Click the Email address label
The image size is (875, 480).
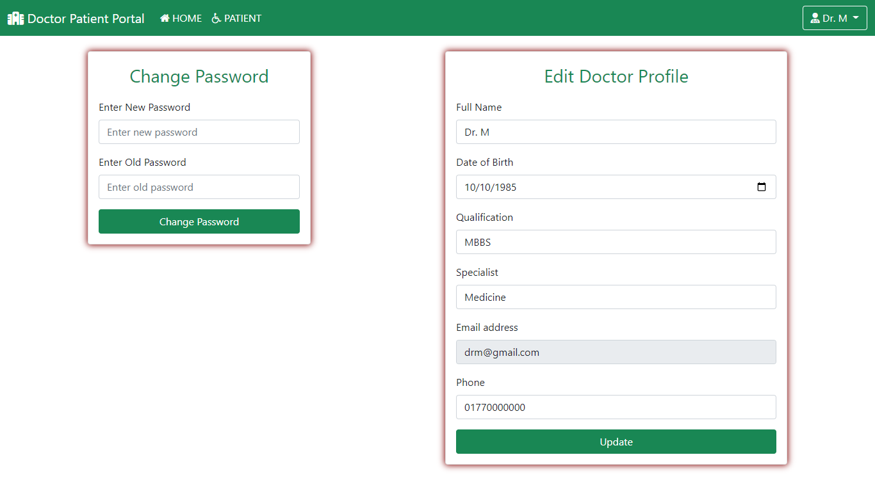487,328
